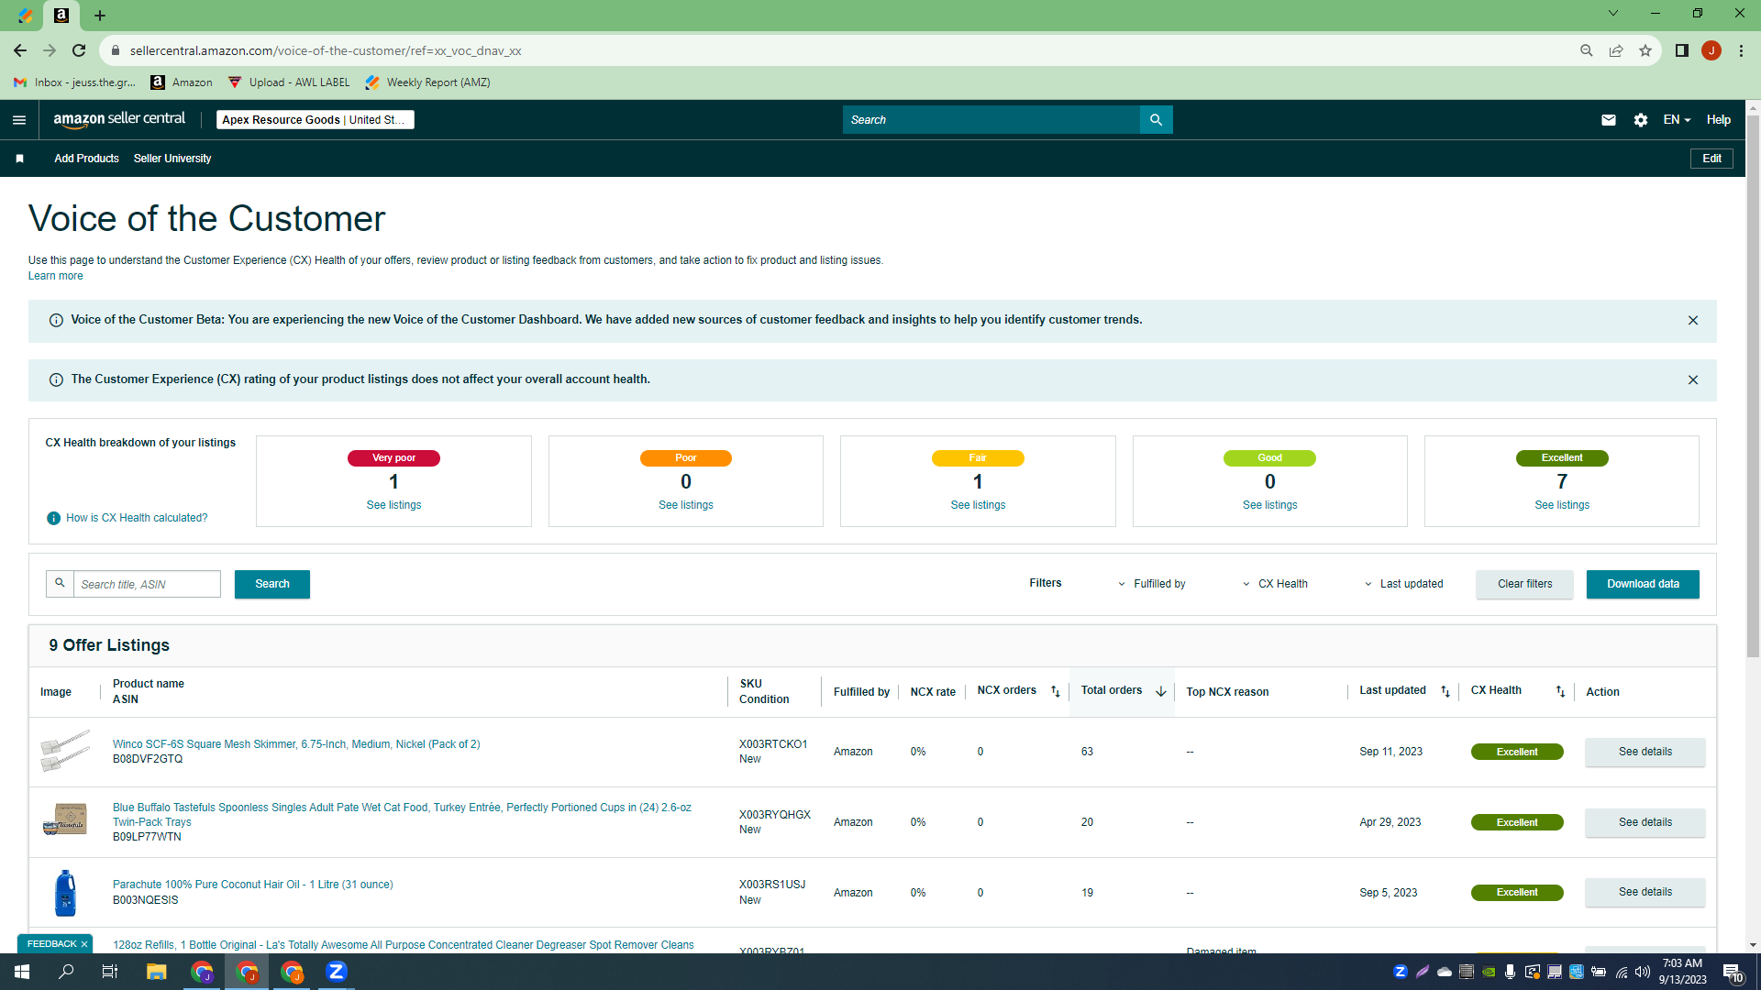Open Add Products menu item
The width and height of the screenshot is (1761, 990).
[86, 159]
